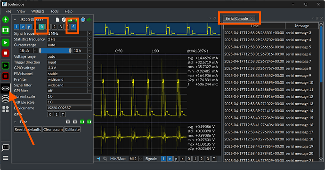This screenshot has height=170, width=325.
Task: Open the Tools menu
Action: tap(55, 11)
